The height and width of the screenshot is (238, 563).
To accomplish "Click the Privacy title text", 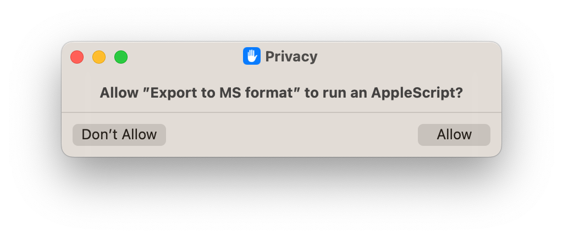I will (x=291, y=56).
